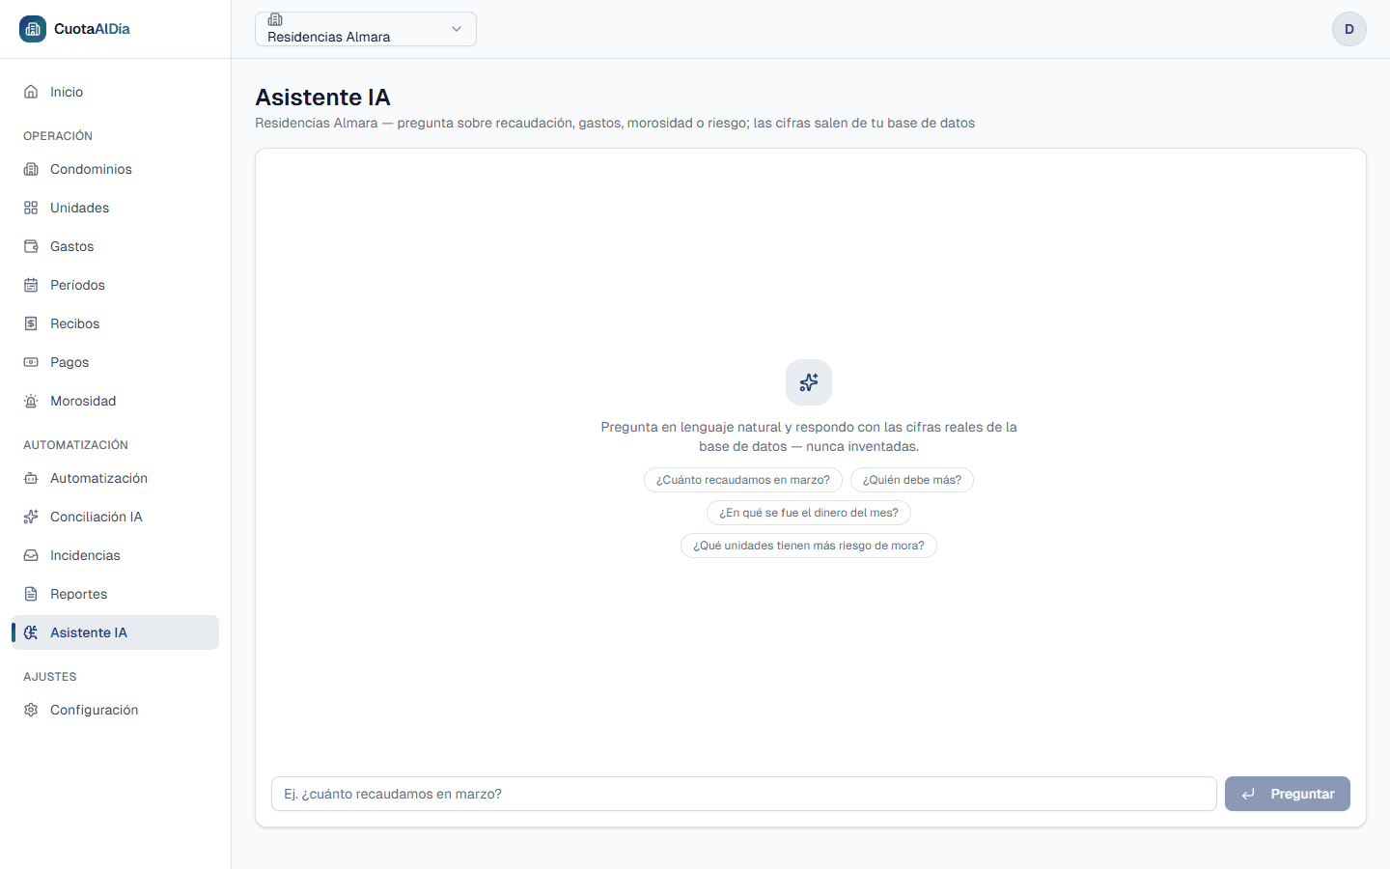Click the OPERACIÓN section label
The width and height of the screenshot is (1390, 869).
coord(58,136)
